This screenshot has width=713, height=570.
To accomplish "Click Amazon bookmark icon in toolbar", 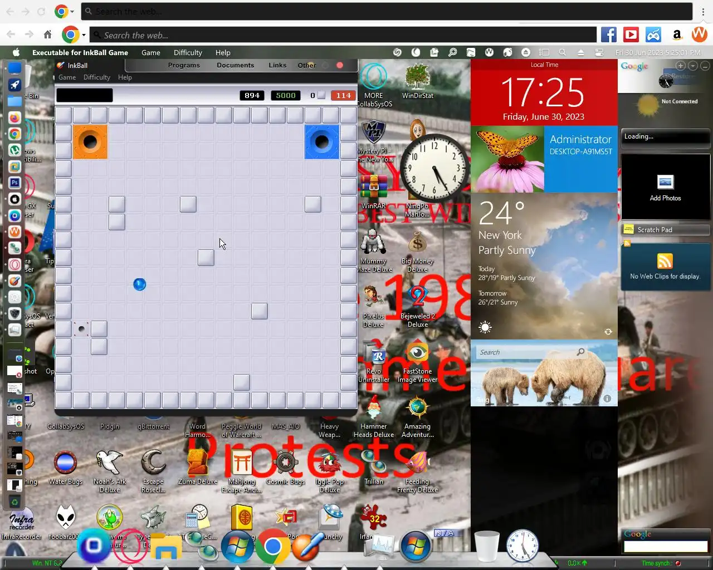I will [677, 35].
